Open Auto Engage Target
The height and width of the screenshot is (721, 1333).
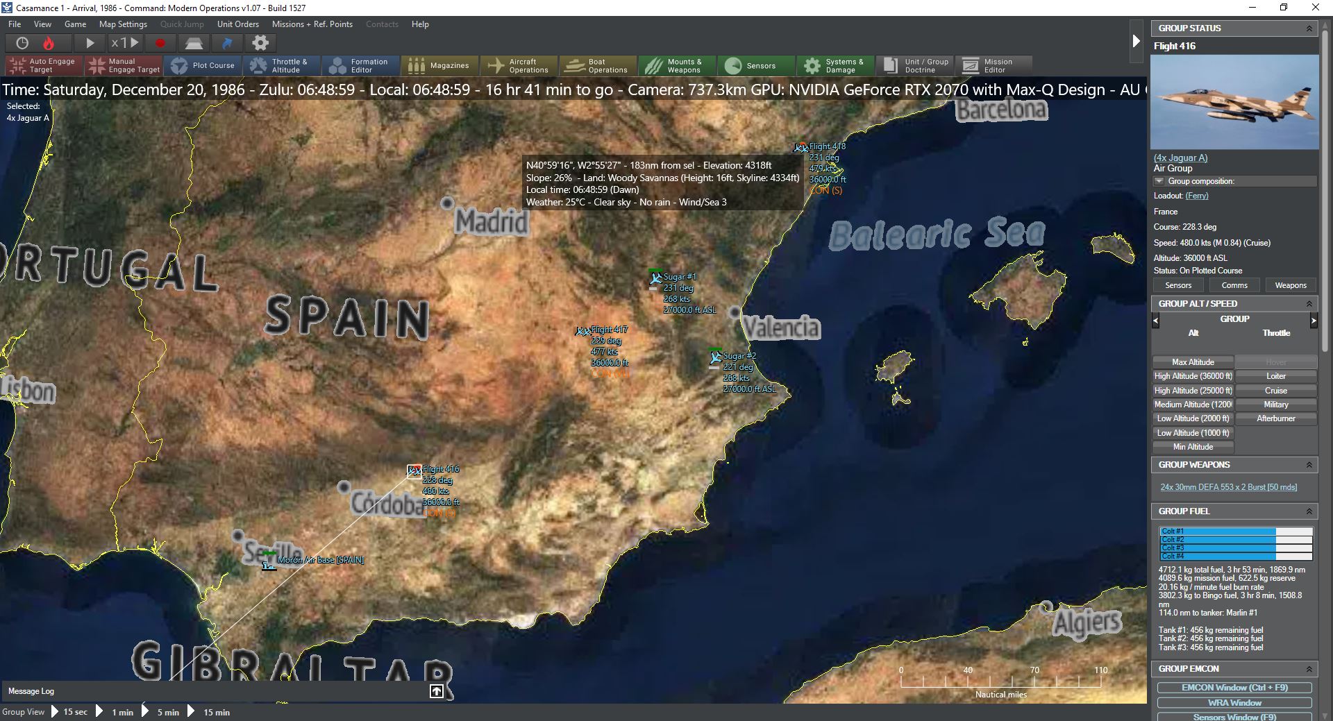click(x=44, y=66)
